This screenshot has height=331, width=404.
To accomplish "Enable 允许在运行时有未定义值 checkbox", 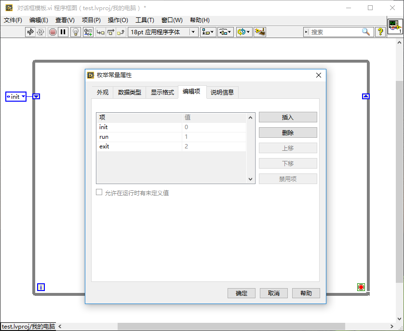I will click(99, 192).
